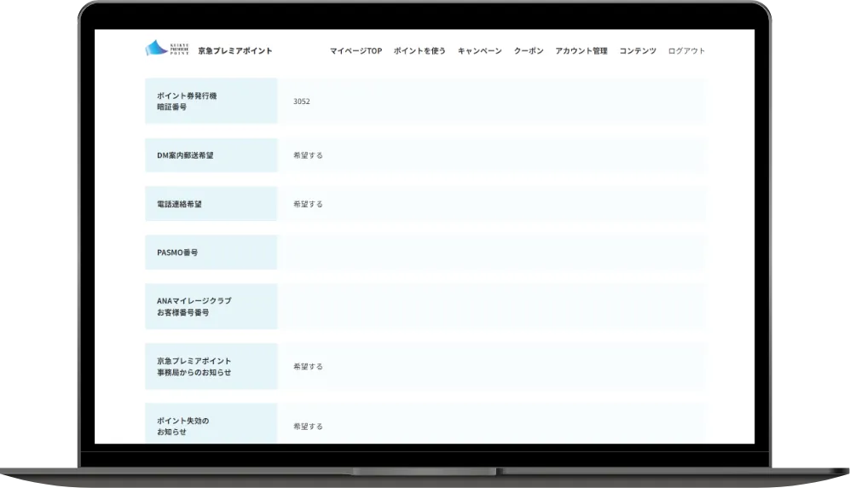The width and height of the screenshot is (850, 488).
Task: Click 希望する in the 事務局からのお知らせ row
Action: tap(308, 367)
